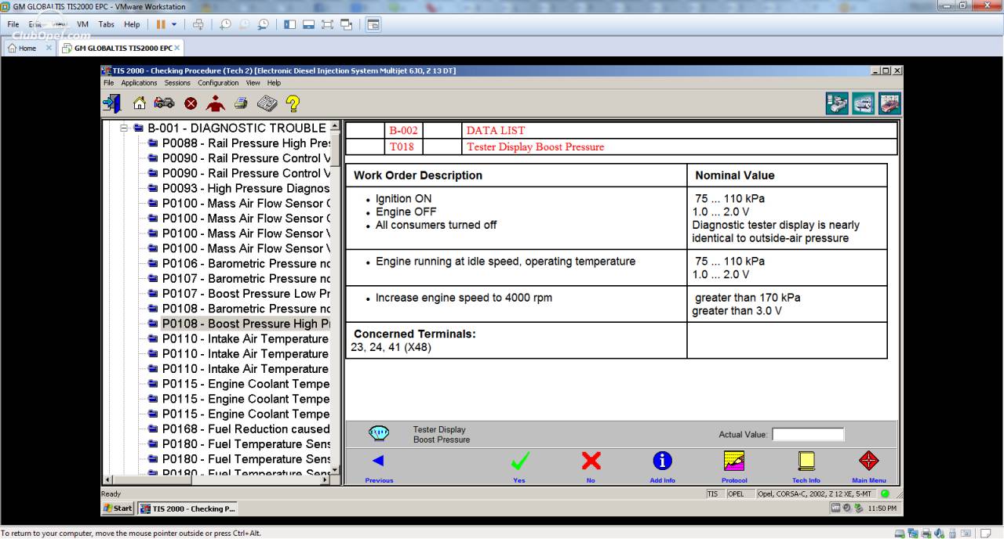This screenshot has height=539, width=1004.
Task: Click B-002 DATA LIST header link
Action: pos(496,131)
